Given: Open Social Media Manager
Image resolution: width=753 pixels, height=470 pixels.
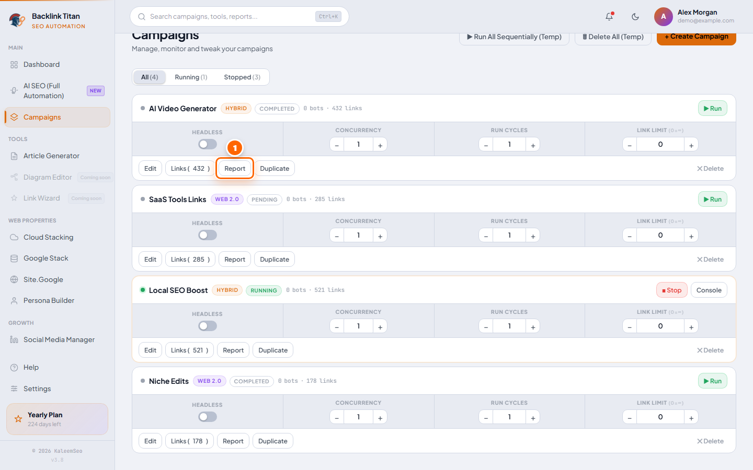Looking at the screenshot, I should click(x=58, y=340).
